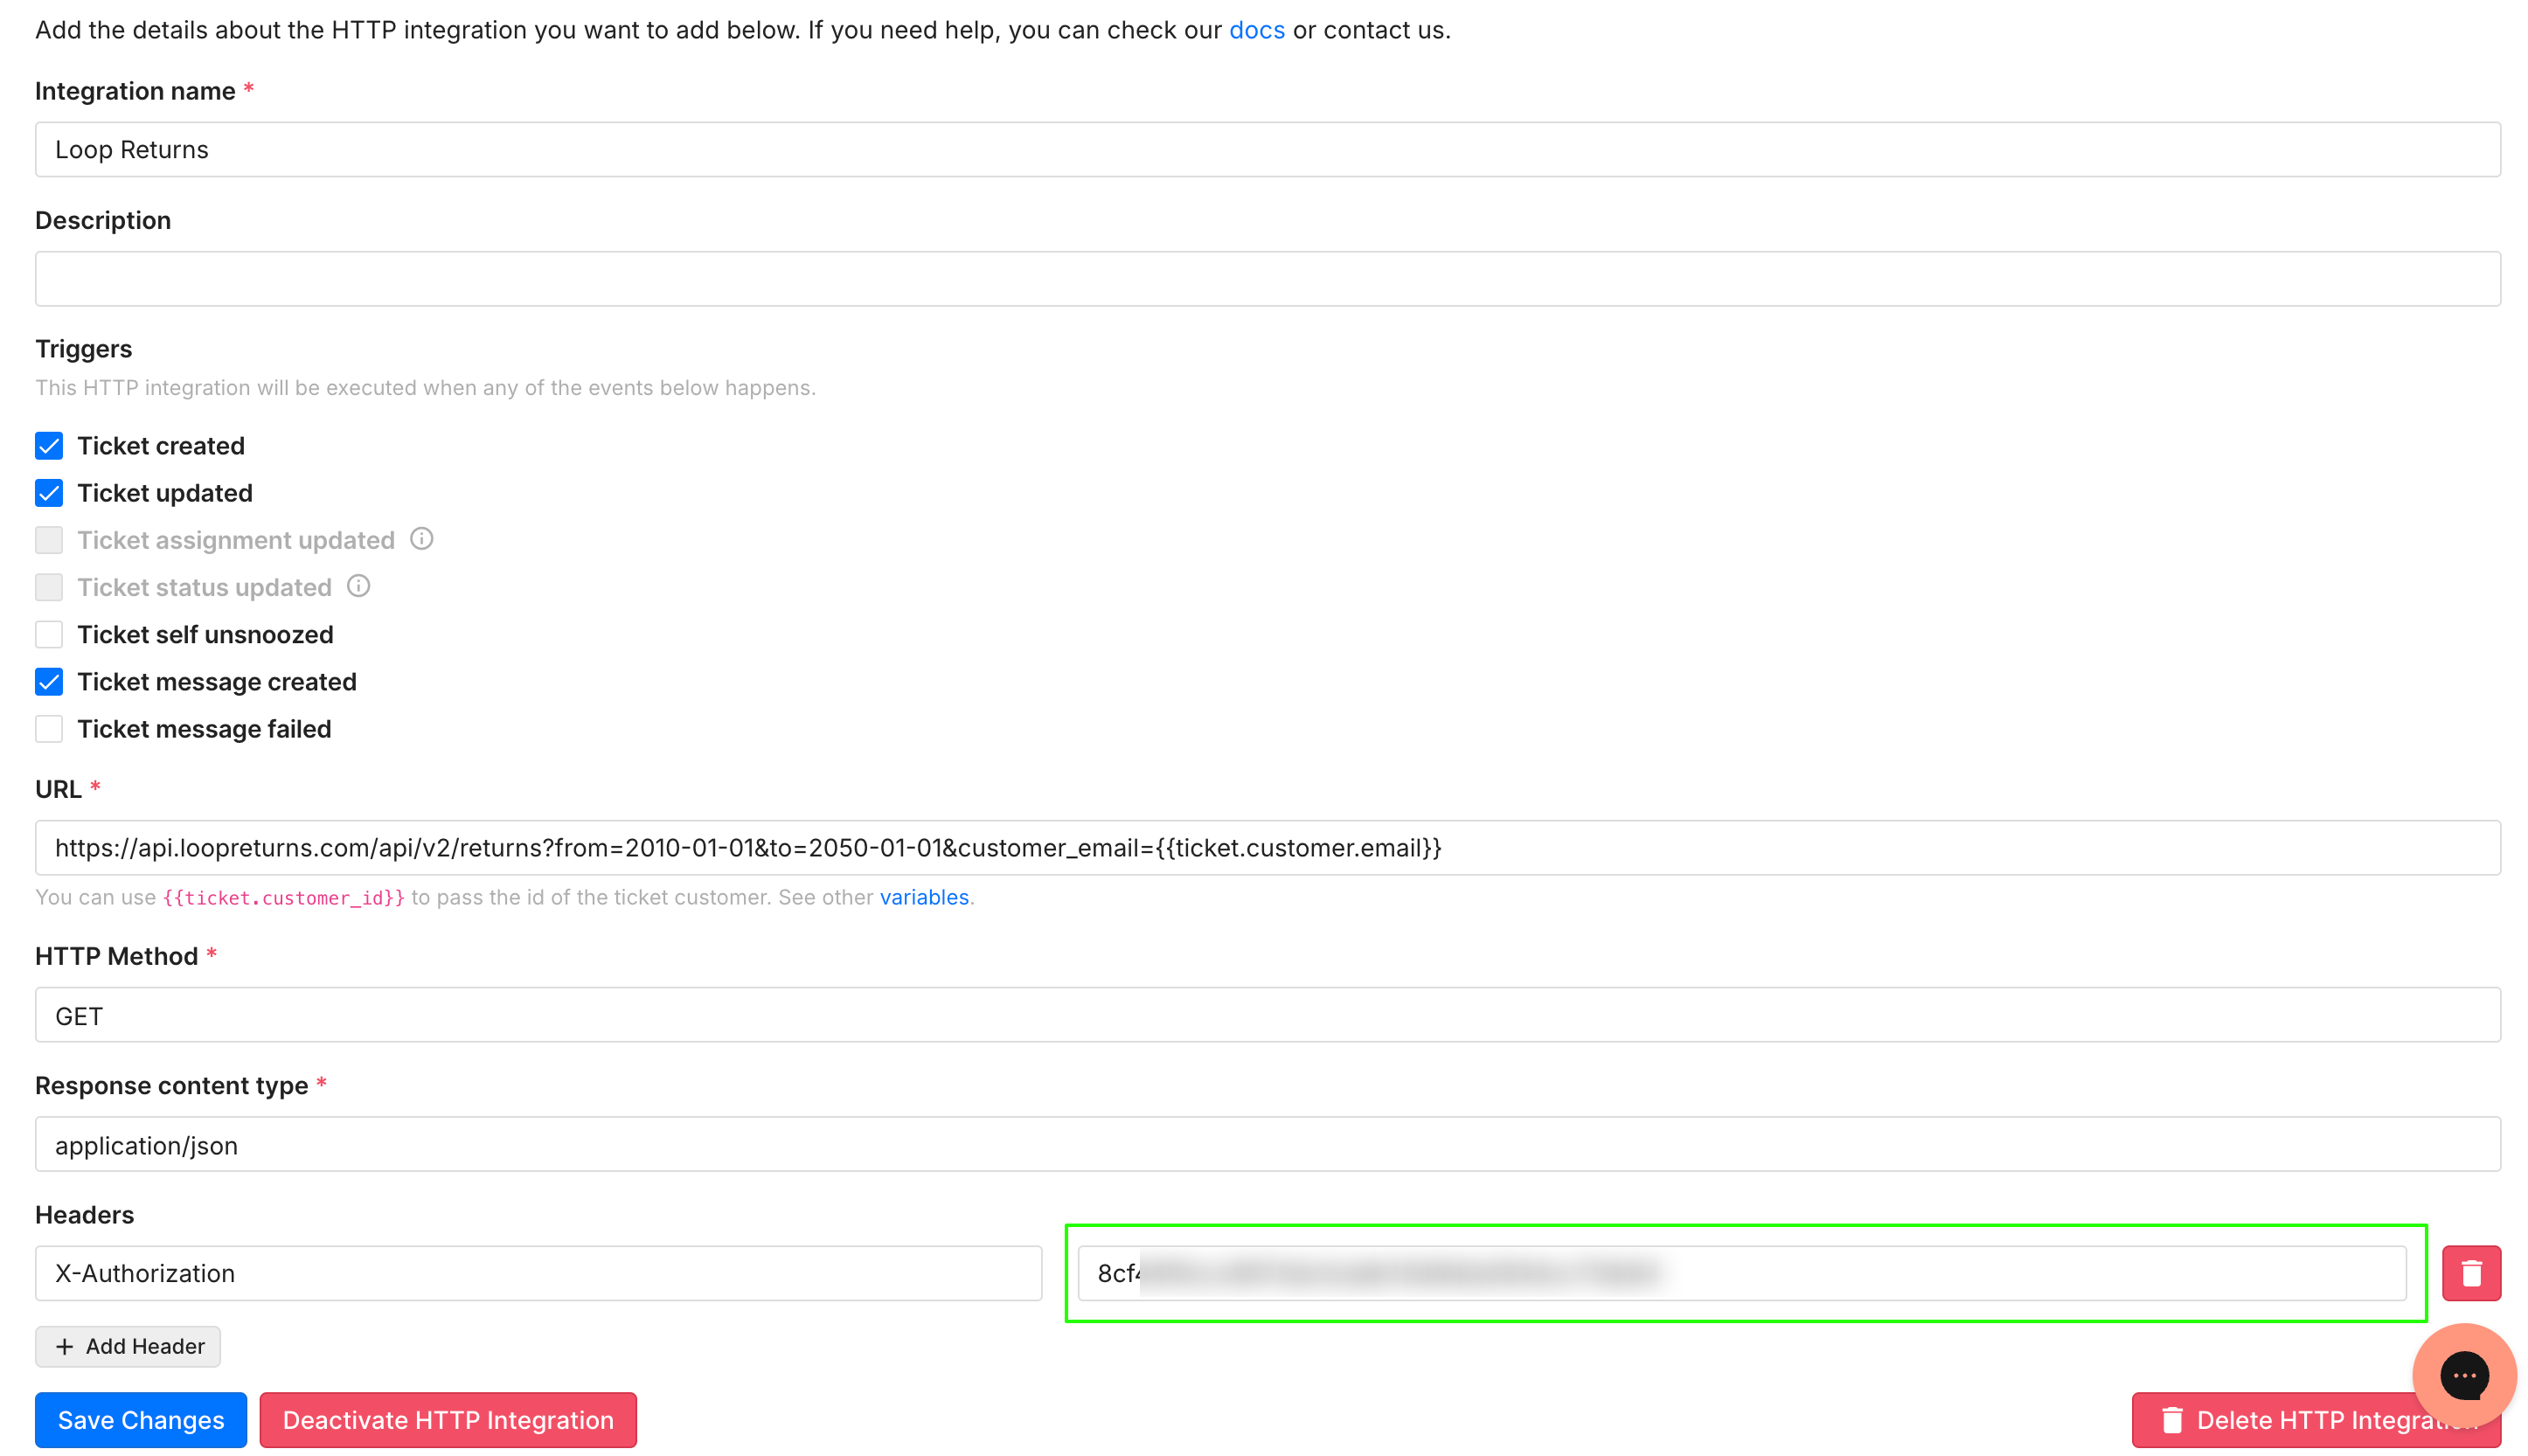Focus the Integration name field
Image resolution: width=2528 pixels, height=1456 pixels.
point(1267,150)
